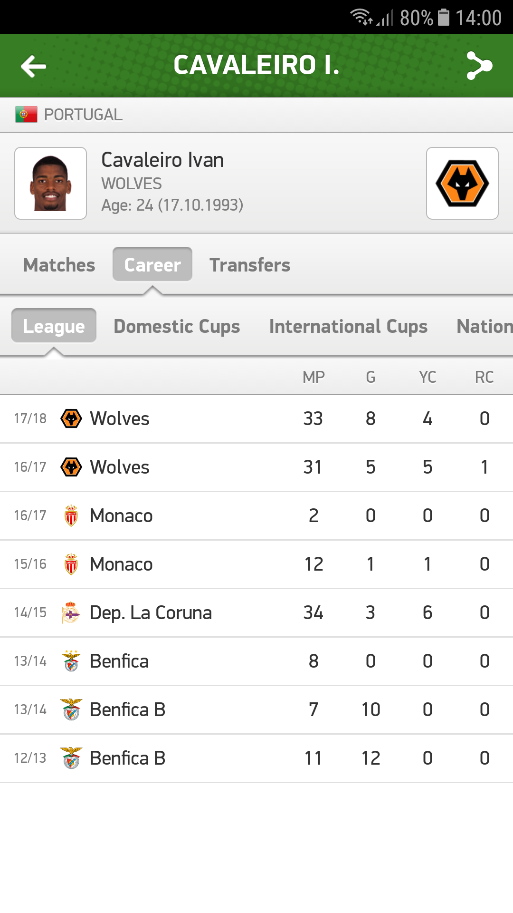Screen dimensions: 513x913
Task: Tap Benfica B crest in 12/13 row
Action: pyautogui.click(x=71, y=758)
